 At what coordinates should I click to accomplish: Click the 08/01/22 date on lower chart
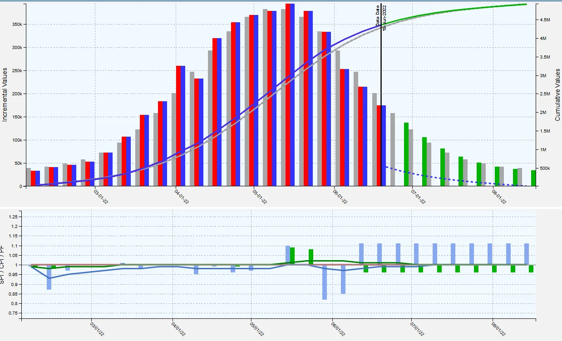499,330
